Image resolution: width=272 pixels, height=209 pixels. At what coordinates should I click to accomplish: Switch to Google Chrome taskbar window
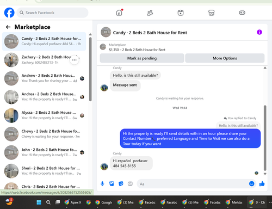(104, 202)
